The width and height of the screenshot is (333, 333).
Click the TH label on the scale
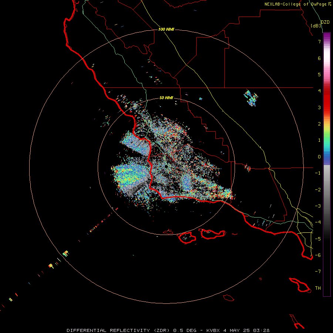click(318, 288)
